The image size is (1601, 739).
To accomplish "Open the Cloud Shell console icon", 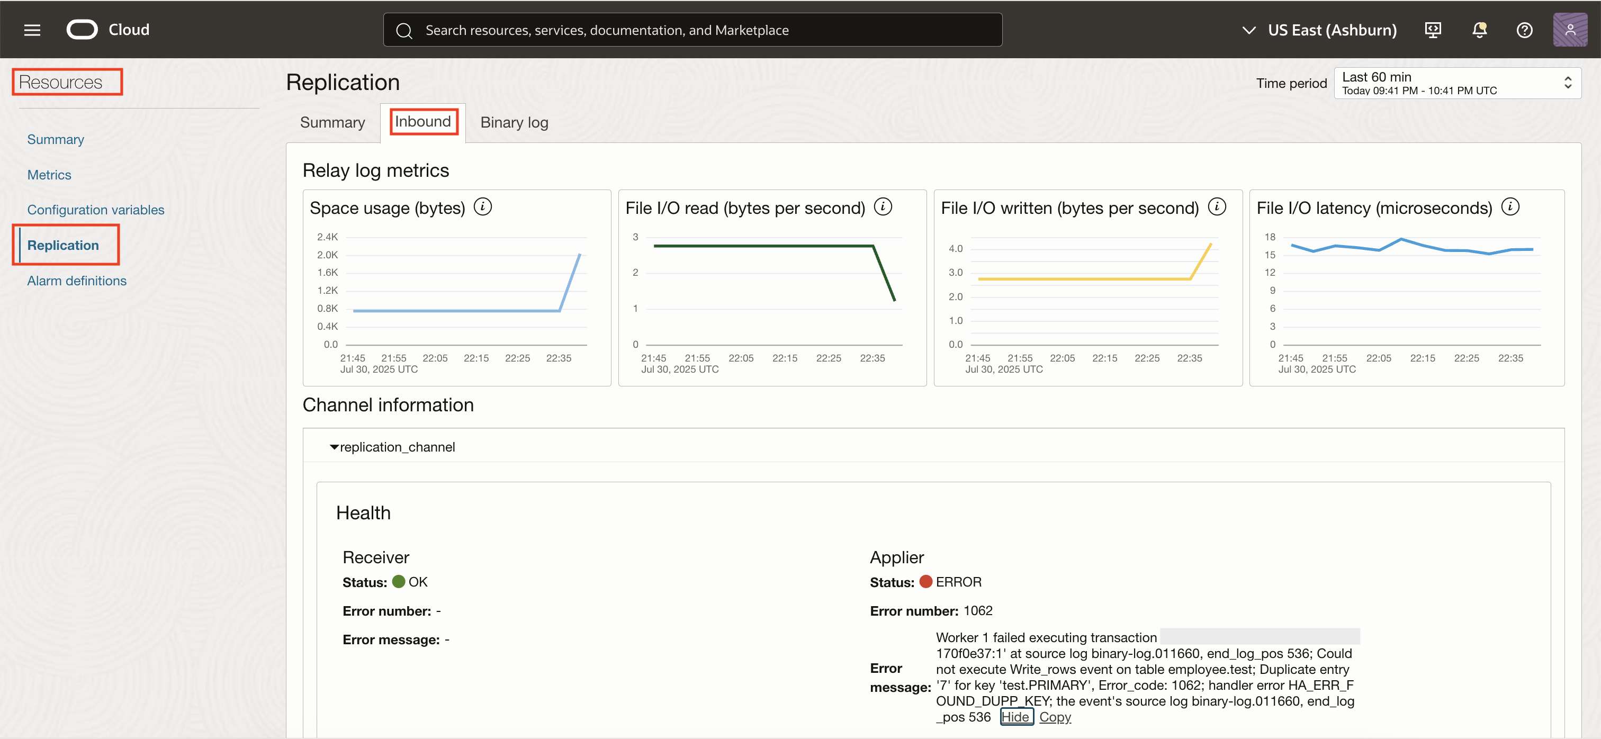I will click(1433, 29).
